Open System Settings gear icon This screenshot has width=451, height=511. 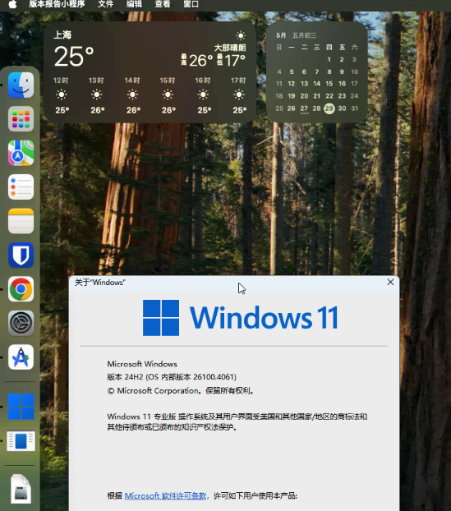pos(21,324)
